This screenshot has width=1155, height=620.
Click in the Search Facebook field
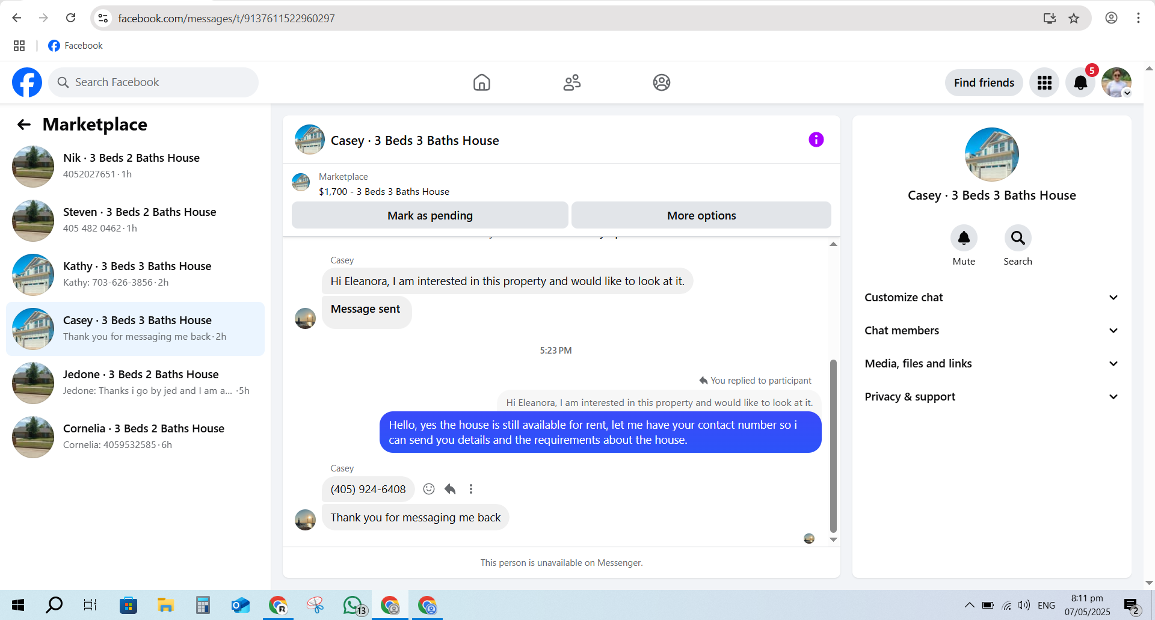(x=154, y=82)
